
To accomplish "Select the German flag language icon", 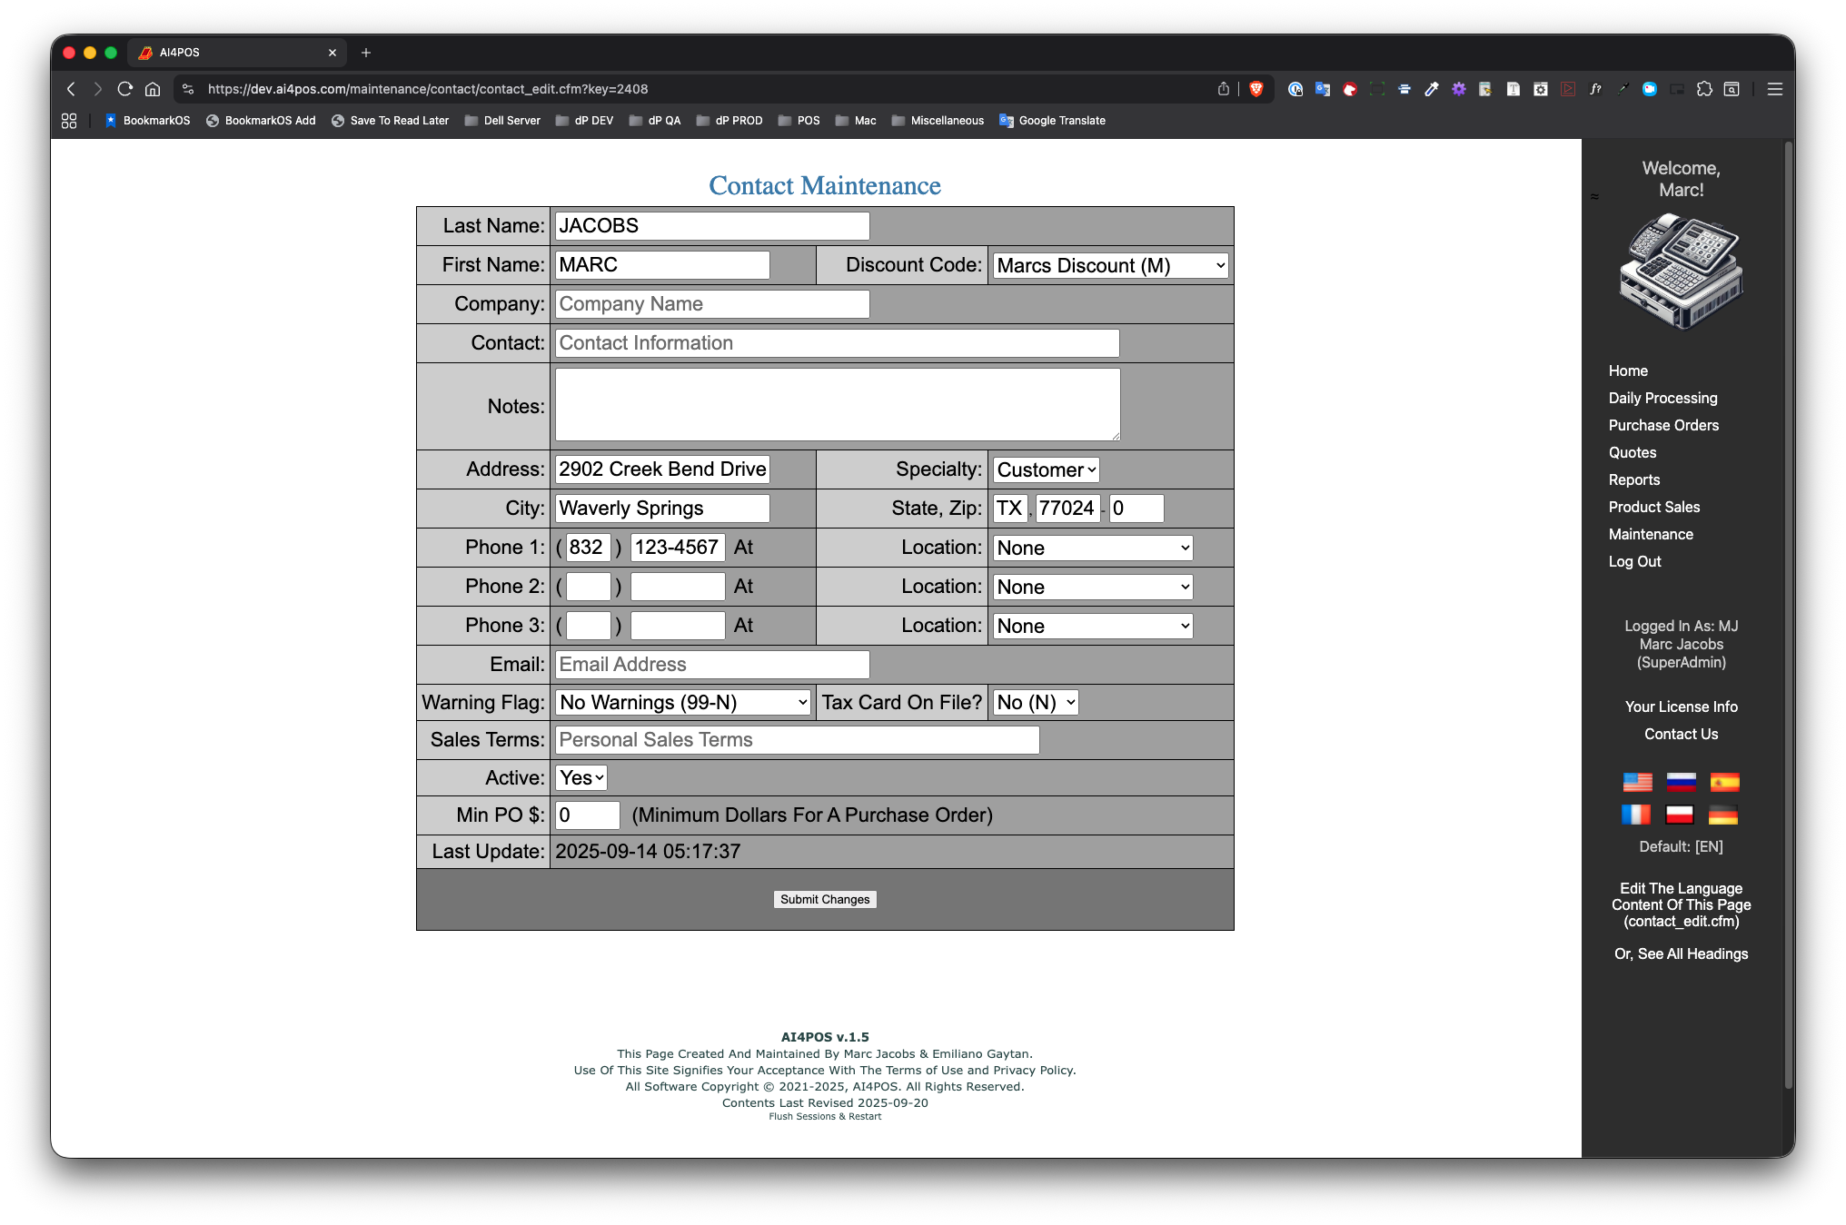I will [1723, 815].
